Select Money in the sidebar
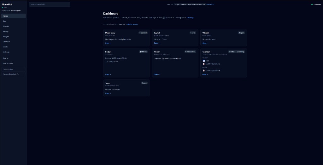The width and height of the screenshot is (323, 165). point(14,31)
